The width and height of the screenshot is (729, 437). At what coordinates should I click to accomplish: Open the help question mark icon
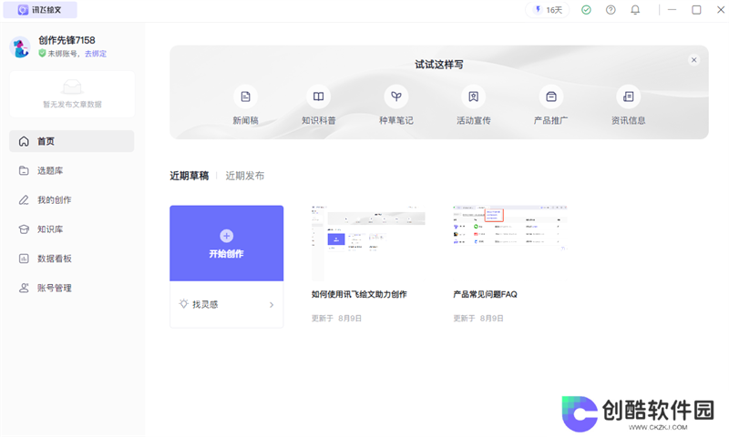[611, 10]
